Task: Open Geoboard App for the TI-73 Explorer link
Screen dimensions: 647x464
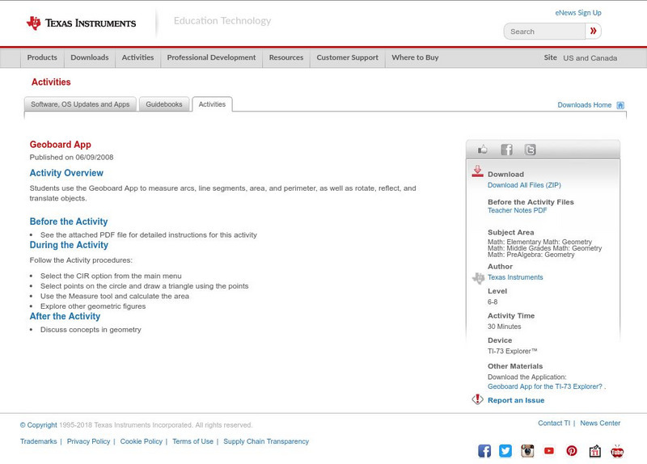Action: pyautogui.click(x=544, y=386)
